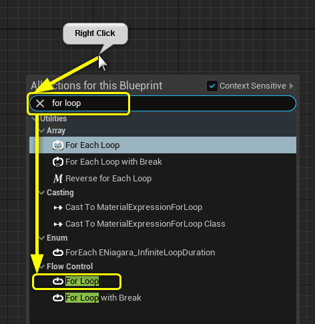Click the For Loop node icon
315x324 pixels.
click(58, 281)
